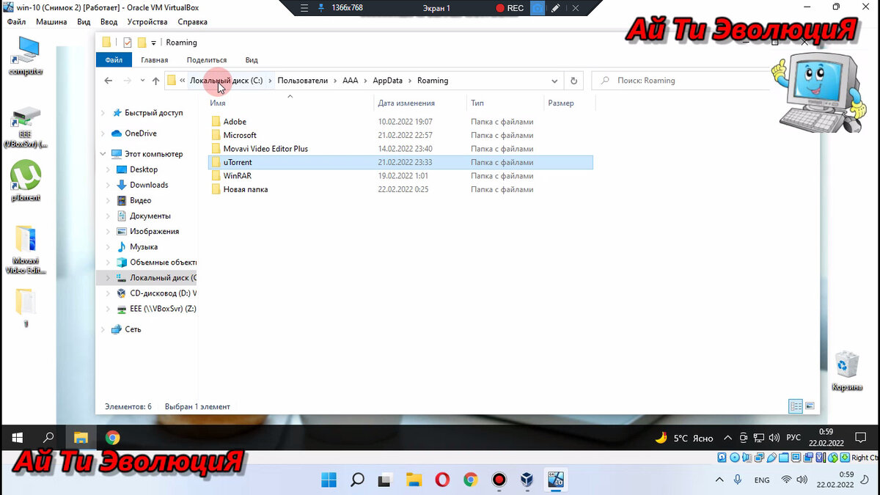This screenshot has width=880, height=495.
Task: Expand the OneDrive tree node
Action: (x=103, y=133)
